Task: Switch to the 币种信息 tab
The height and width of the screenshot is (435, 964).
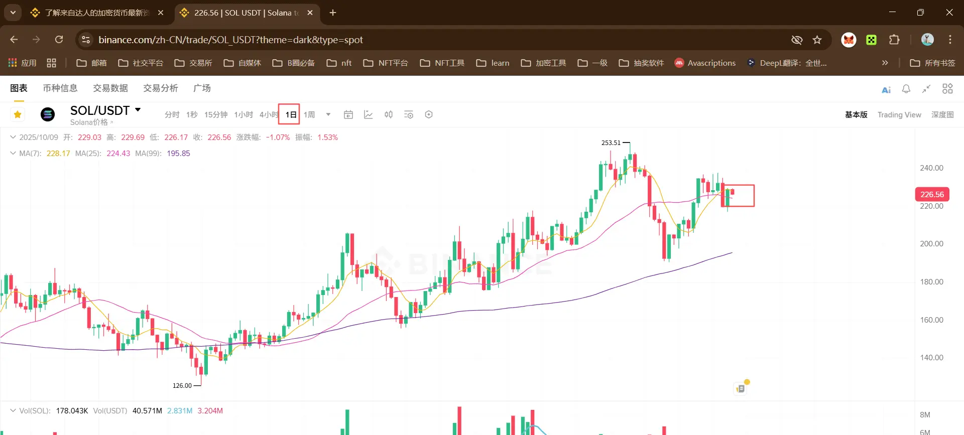Action: click(x=60, y=88)
